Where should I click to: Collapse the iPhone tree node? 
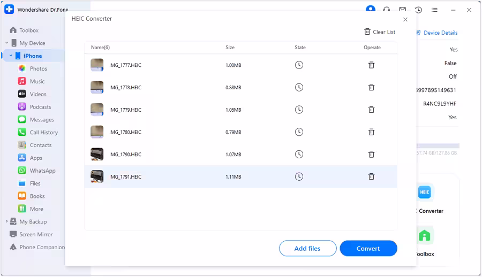(x=11, y=56)
